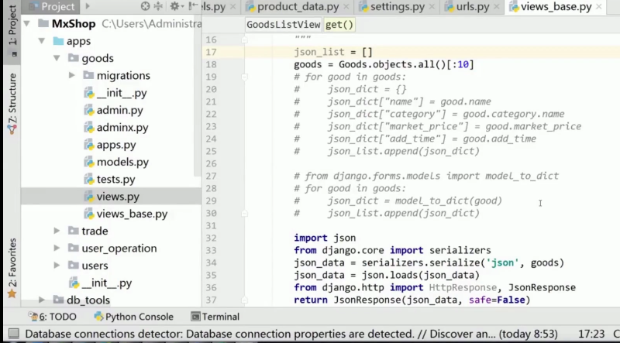Place cursor on line 17 json_list = []

(x=333, y=52)
